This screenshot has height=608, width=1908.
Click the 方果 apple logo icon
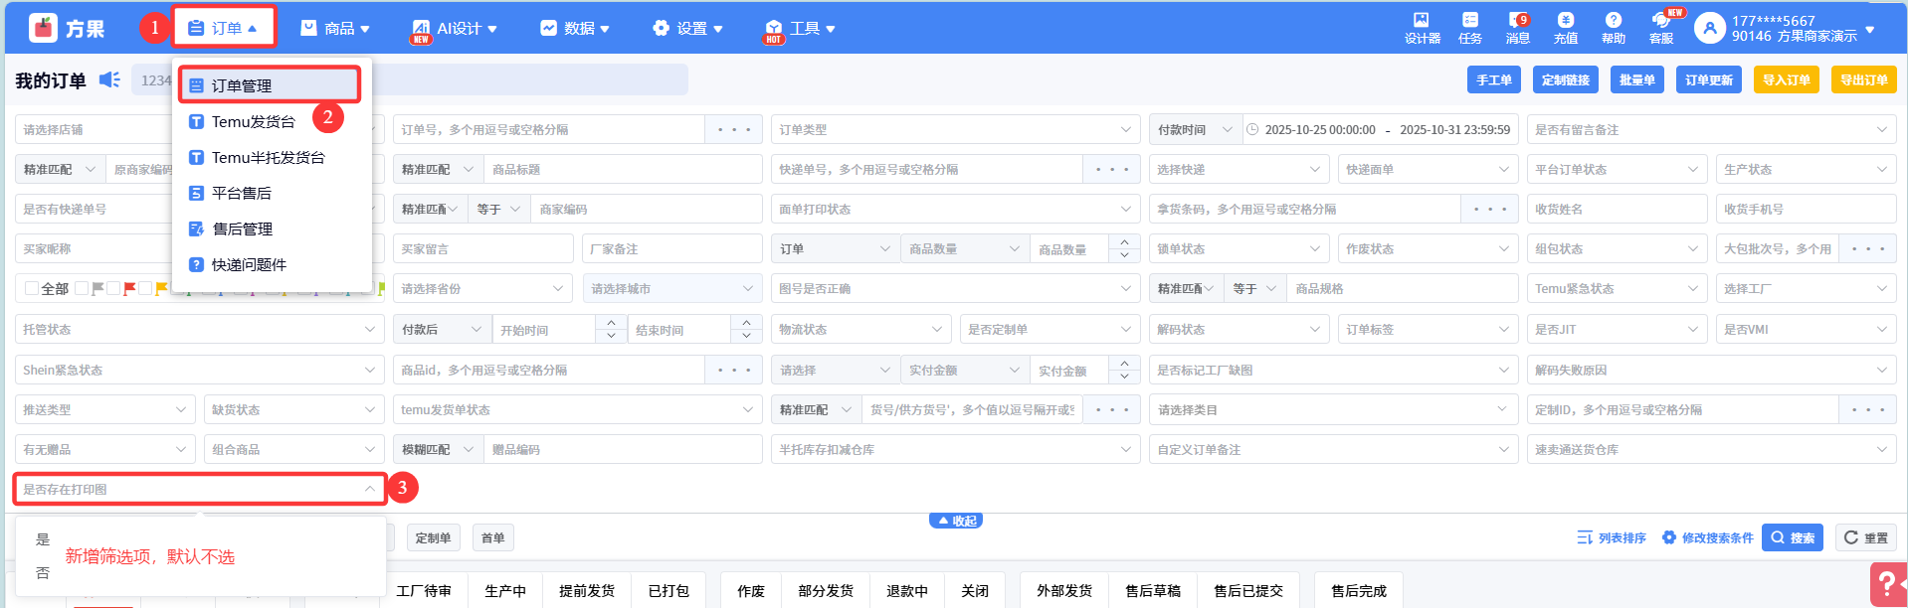click(43, 28)
